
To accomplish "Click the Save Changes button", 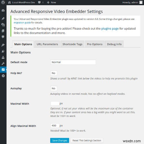I will [60, 141].
